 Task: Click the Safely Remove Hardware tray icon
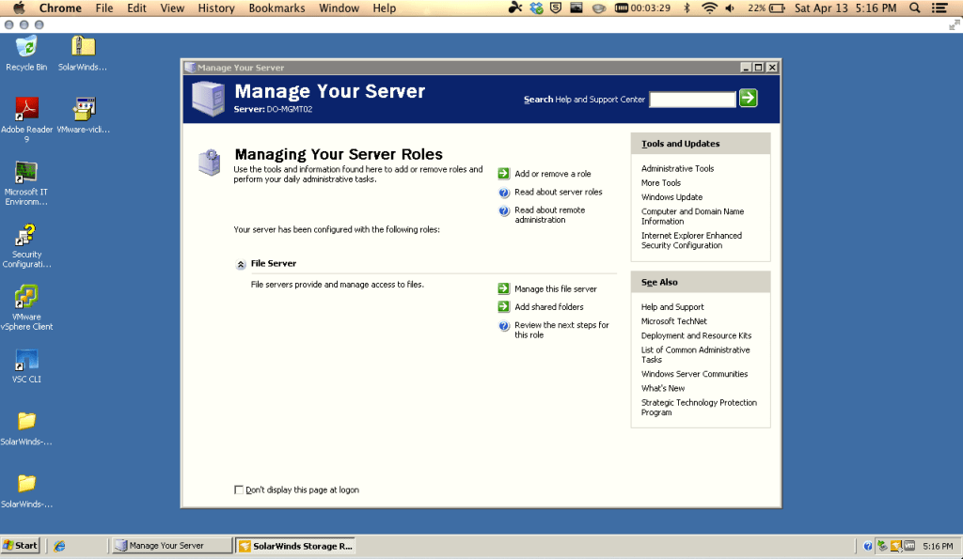click(882, 545)
